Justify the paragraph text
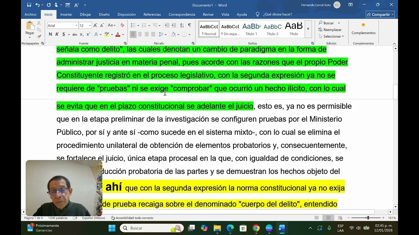The image size is (419, 235). click(x=153, y=34)
